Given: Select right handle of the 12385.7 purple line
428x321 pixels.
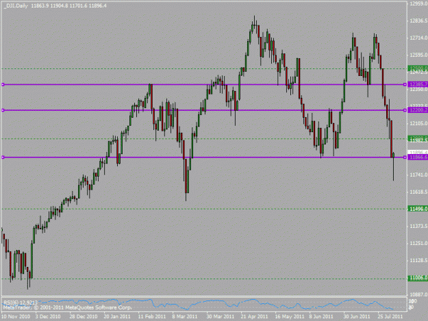Looking at the screenshot, I should tap(405, 85).
